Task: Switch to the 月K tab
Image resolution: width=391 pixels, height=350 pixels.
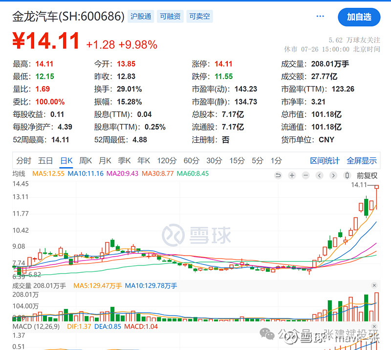Action: click(x=105, y=161)
